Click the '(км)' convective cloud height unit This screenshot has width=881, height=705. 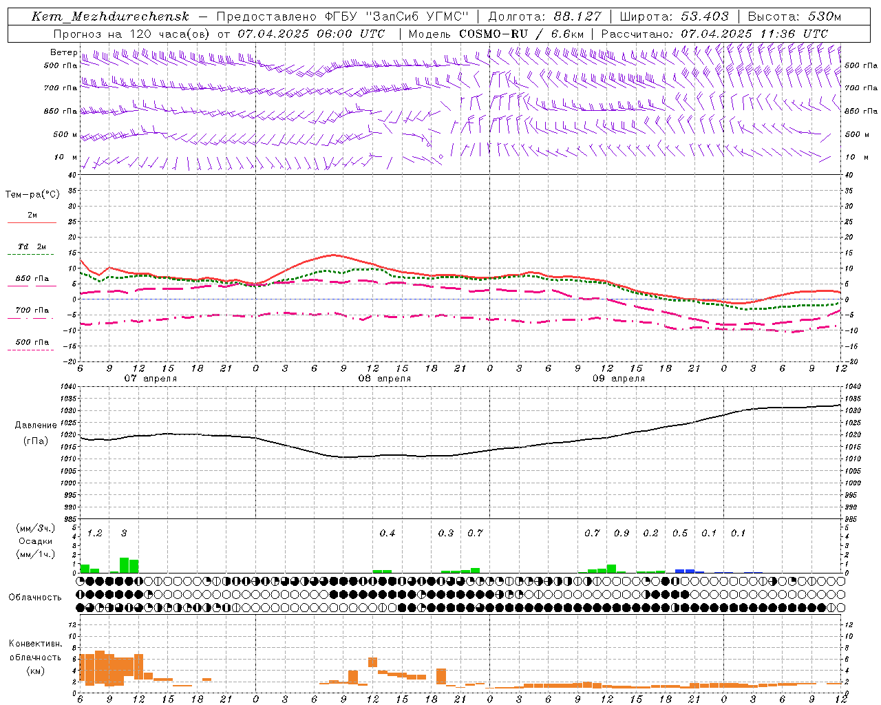pos(36,671)
